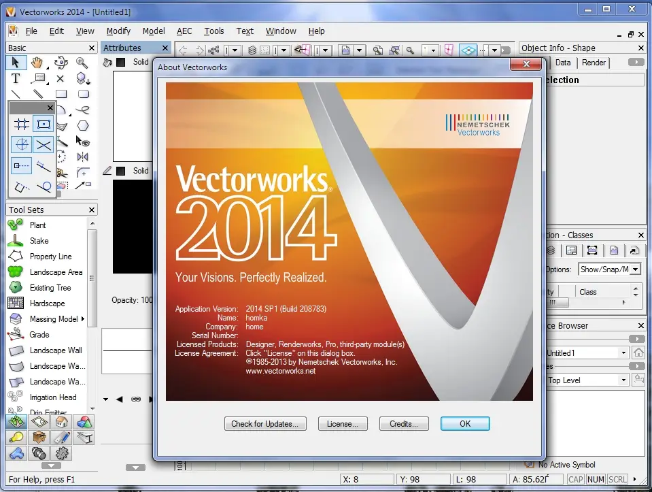Select the Fillet tool
652x492 pixels.
coord(83,172)
